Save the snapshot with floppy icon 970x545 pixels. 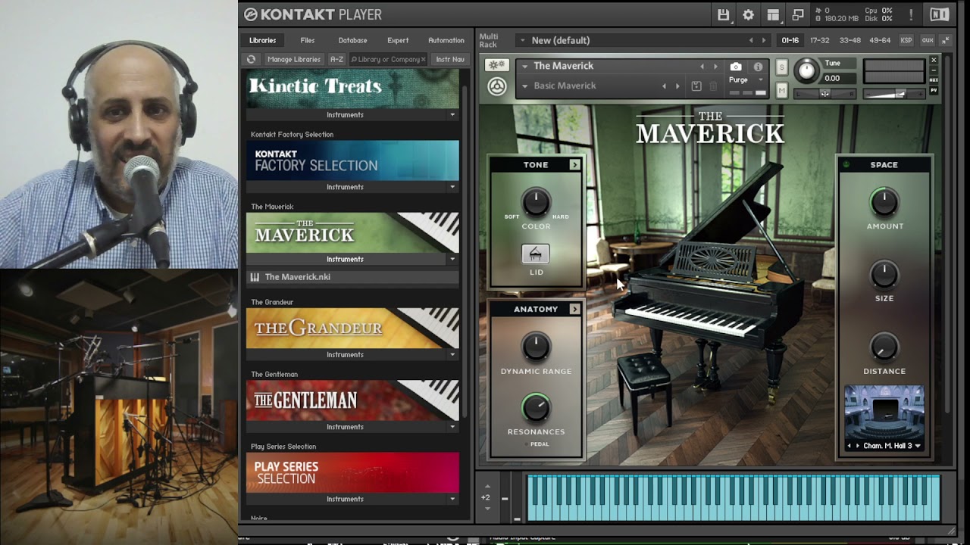tap(696, 86)
